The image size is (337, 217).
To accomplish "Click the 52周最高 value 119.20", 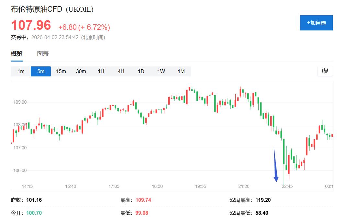I will click(x=263, y=200).
